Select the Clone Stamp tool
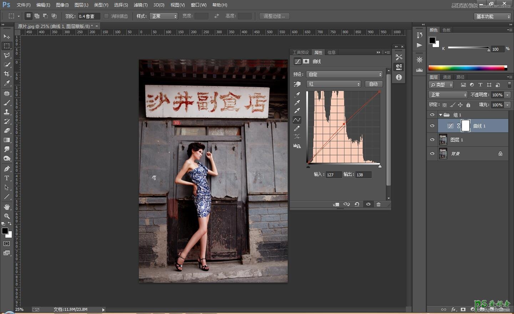The image size is (514, 314). click(x=7, y=112)
